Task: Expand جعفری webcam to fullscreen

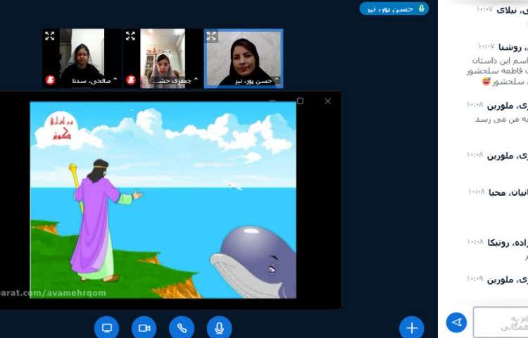Action: 130,36
